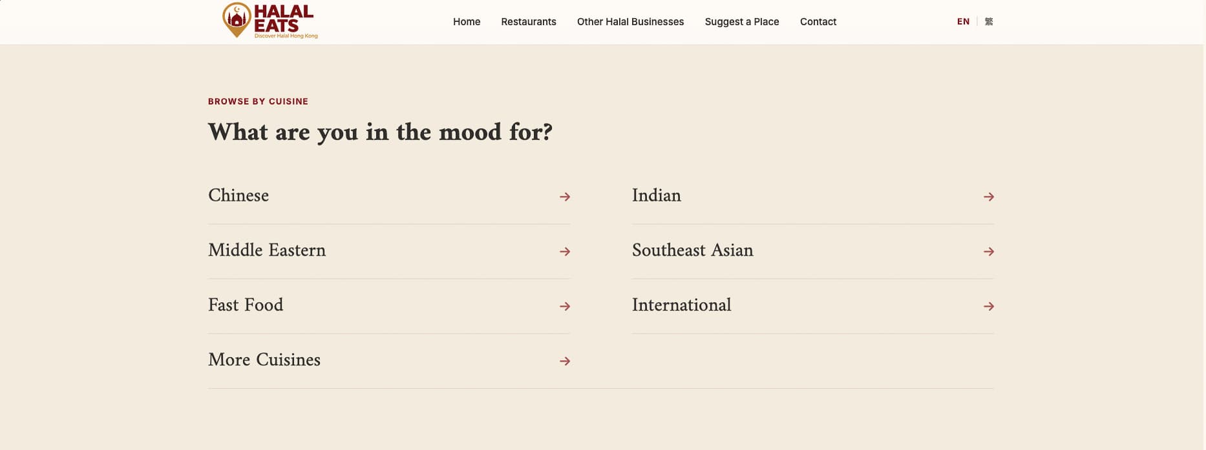Open the International category

[x=813, y=306]
